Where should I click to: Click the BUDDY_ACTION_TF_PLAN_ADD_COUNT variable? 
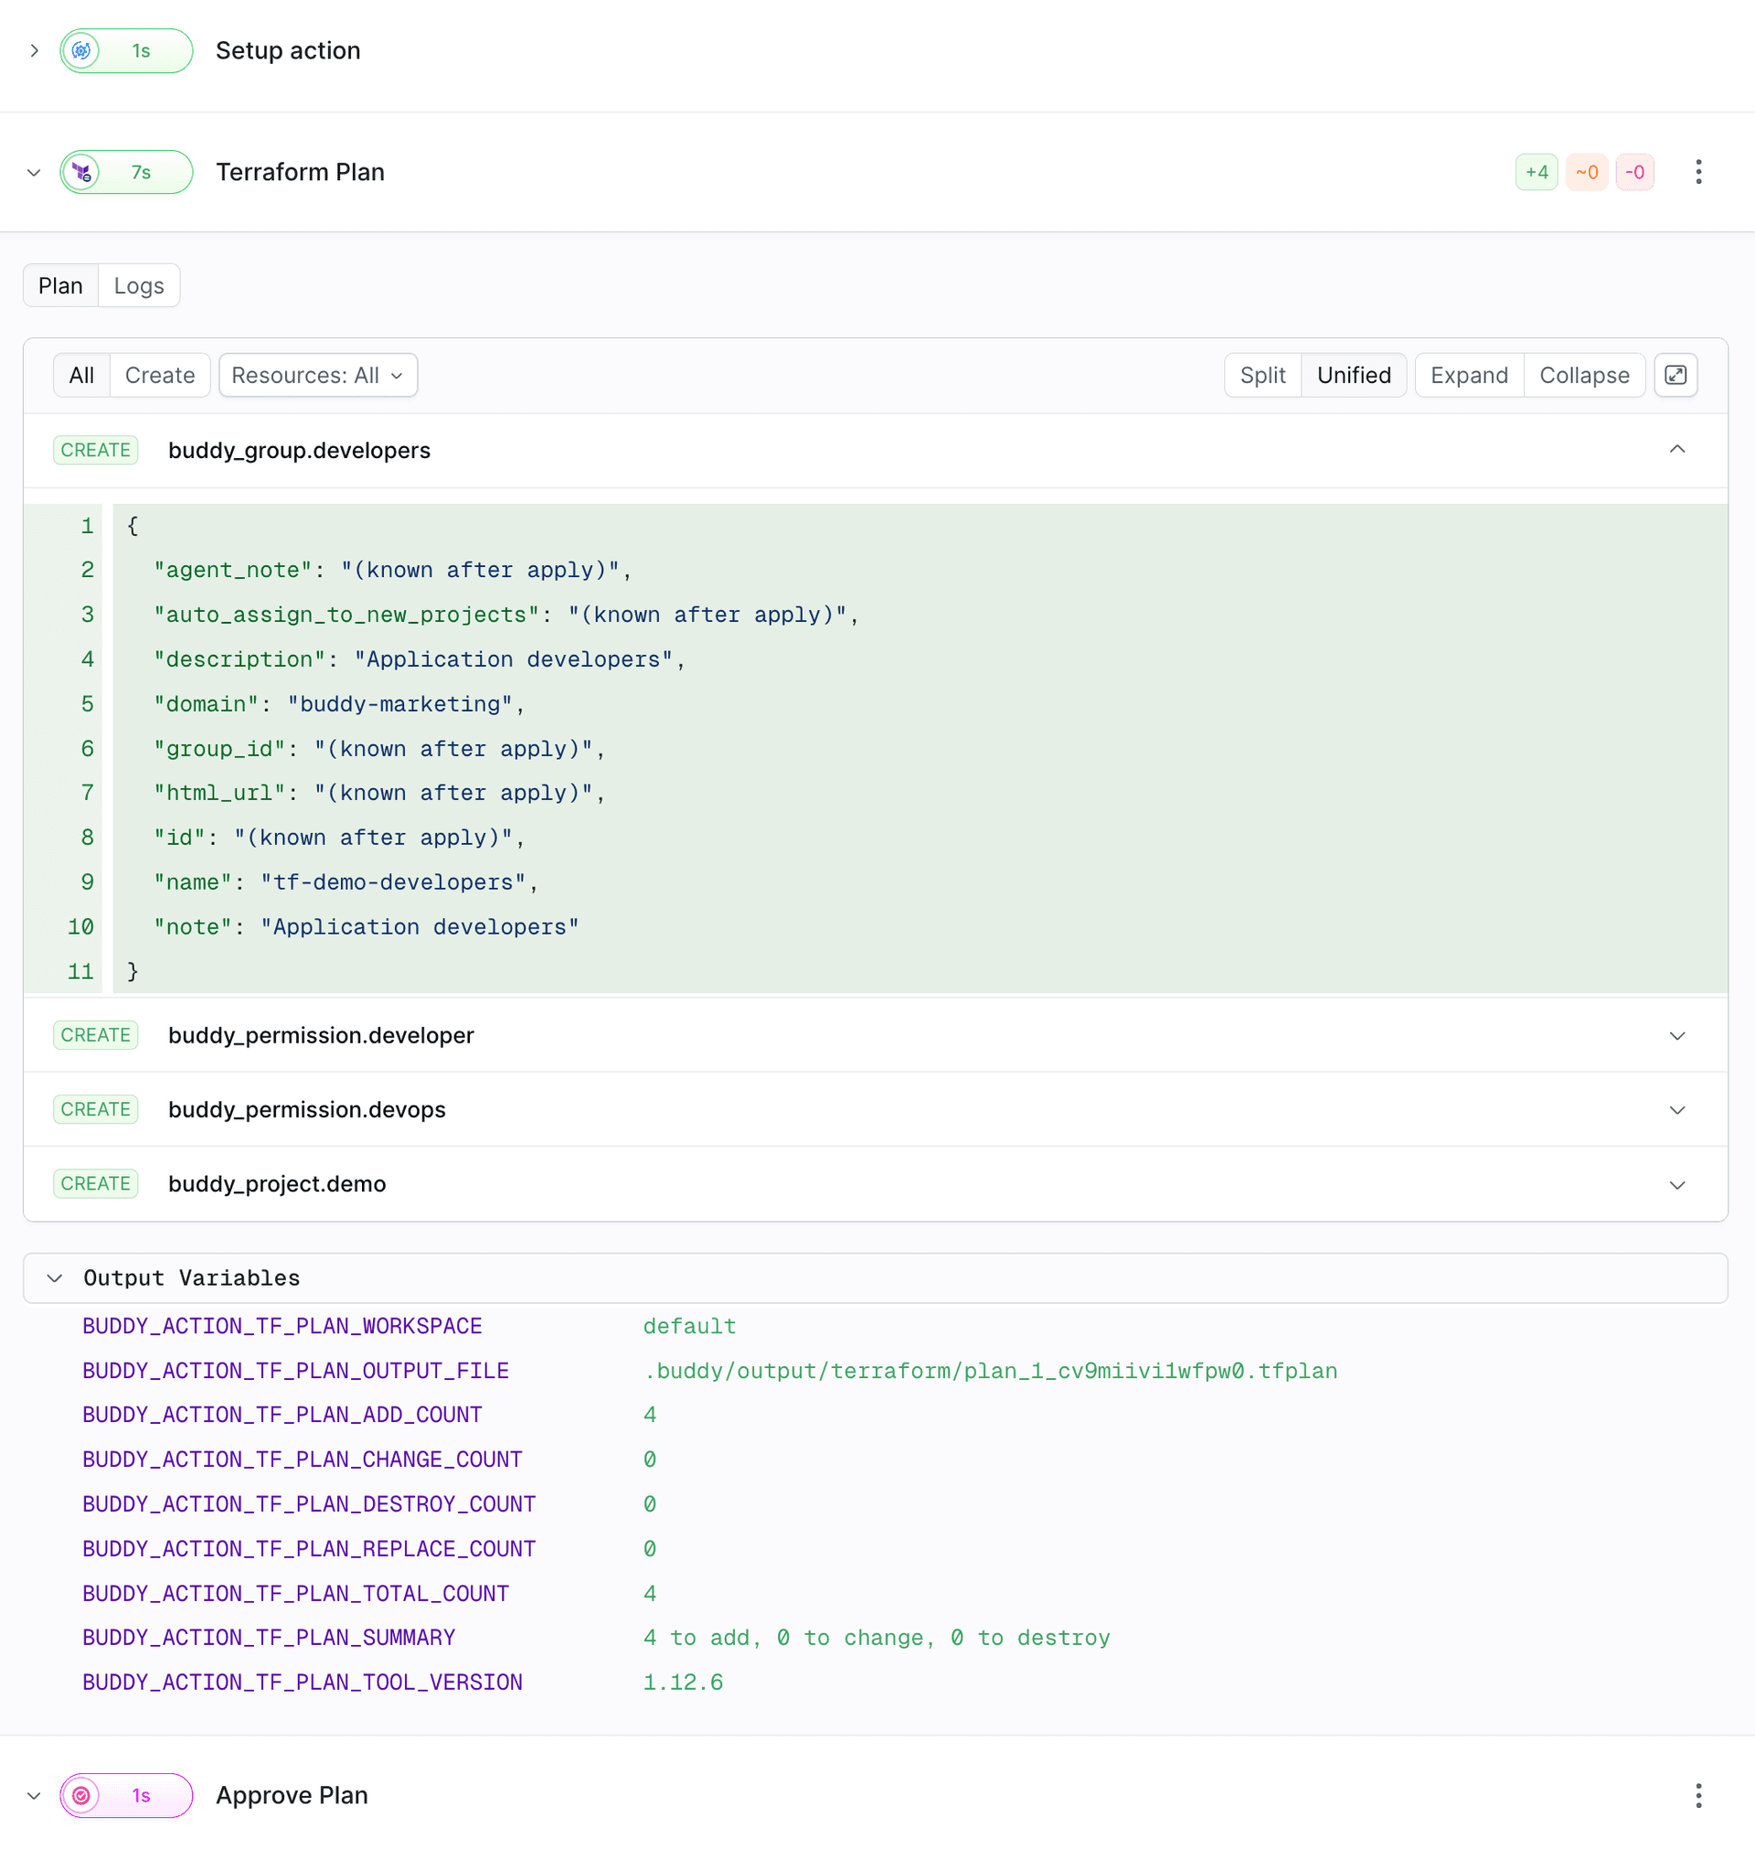pyautogui.click(x=282, y=1414)
